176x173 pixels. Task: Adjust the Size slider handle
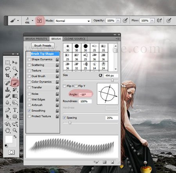(x=112, y=80)
